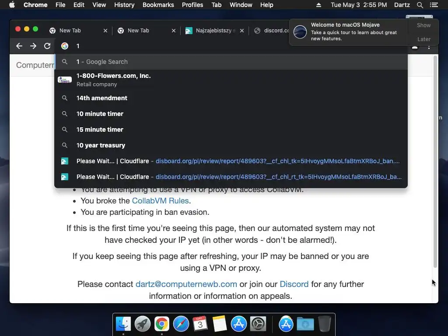Open the Apple menu
The image size is (448, 336).
coord(12,5)
